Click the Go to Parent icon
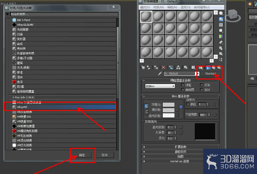This screenshot has width=257, height=174. 214,68
